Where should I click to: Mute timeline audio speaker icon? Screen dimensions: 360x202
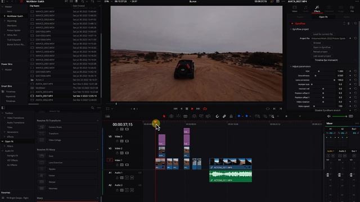328,116
